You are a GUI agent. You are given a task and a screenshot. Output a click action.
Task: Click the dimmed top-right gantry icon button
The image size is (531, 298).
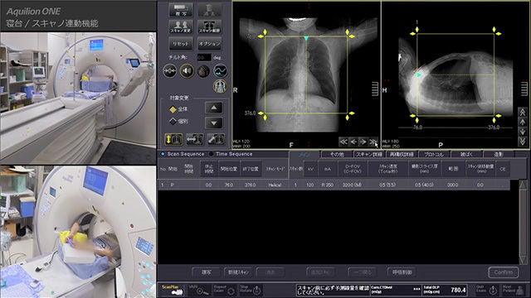click(209, 10)
